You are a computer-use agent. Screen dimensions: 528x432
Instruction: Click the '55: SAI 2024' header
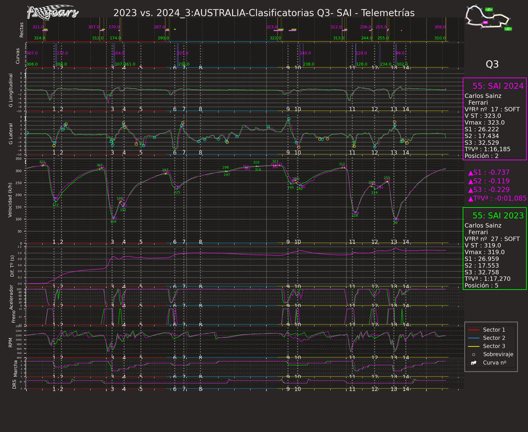coord(498,86)
